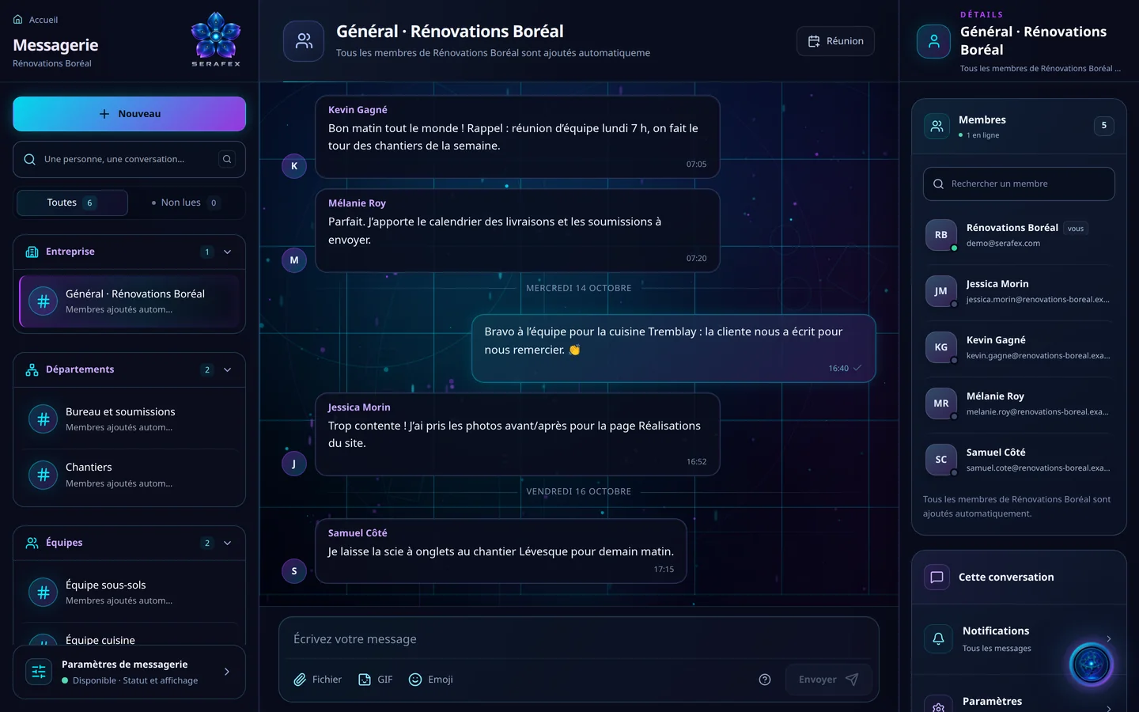Open the GIF picker
Screen dimensions: 1139x712
coord(376,680)
